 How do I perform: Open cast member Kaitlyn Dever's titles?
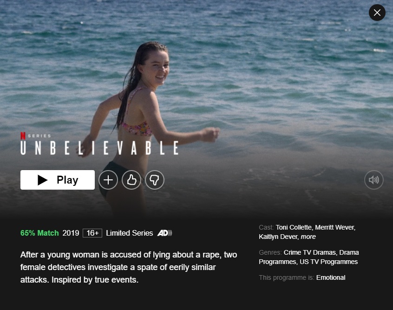point(278,237)
